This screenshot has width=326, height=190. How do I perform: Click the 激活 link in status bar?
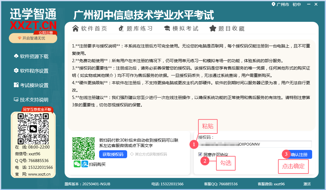click(307, 184)
